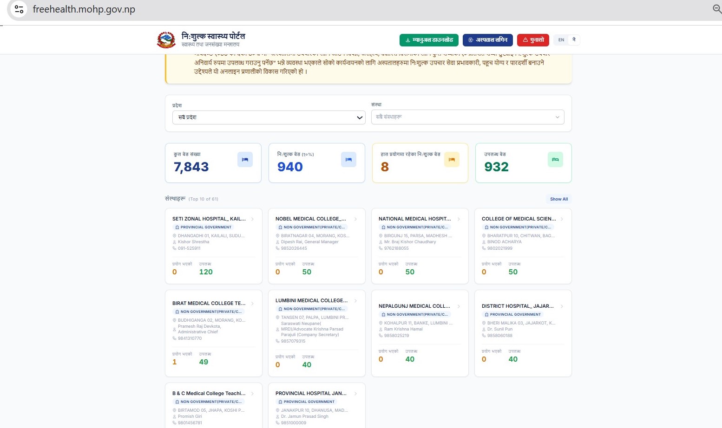Click the zoom magnifier icon in address bar
Image resolution: width=722 pixels, height=428 pixels.
[x=717, y=9]
